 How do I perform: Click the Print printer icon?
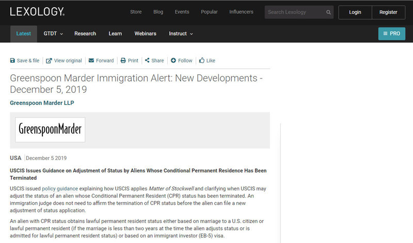(x=123, y=60)
